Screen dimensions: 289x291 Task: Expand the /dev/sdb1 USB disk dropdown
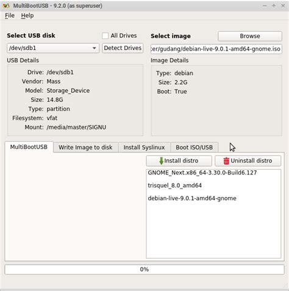pyautogui.click(x=53, y=48)
